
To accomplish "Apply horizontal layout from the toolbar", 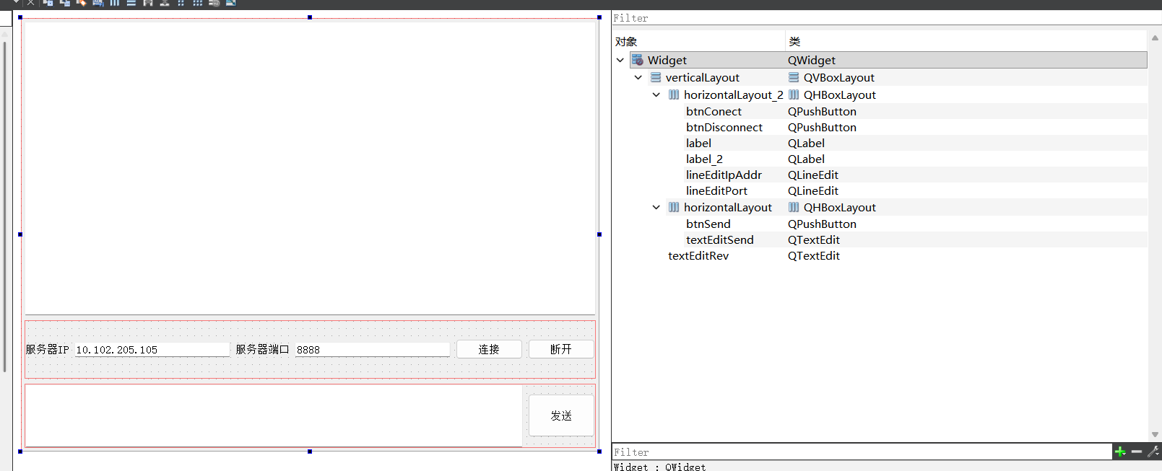I will [x=115, y=3].
